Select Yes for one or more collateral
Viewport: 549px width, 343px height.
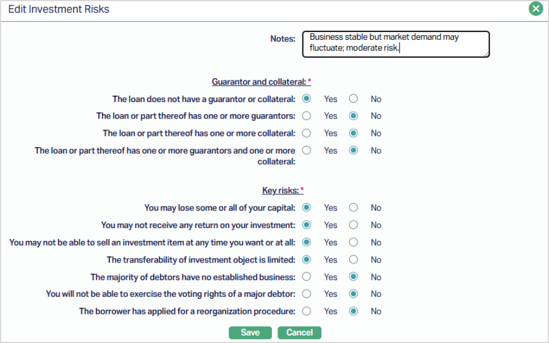(307, 133)
